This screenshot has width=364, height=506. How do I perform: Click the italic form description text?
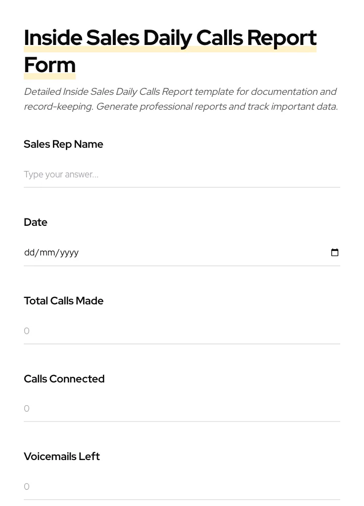(181, 99)
